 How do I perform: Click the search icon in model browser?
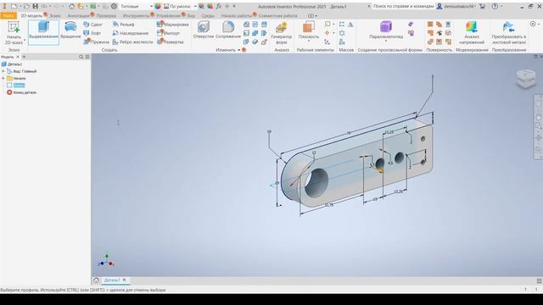(x=81, y=57)
